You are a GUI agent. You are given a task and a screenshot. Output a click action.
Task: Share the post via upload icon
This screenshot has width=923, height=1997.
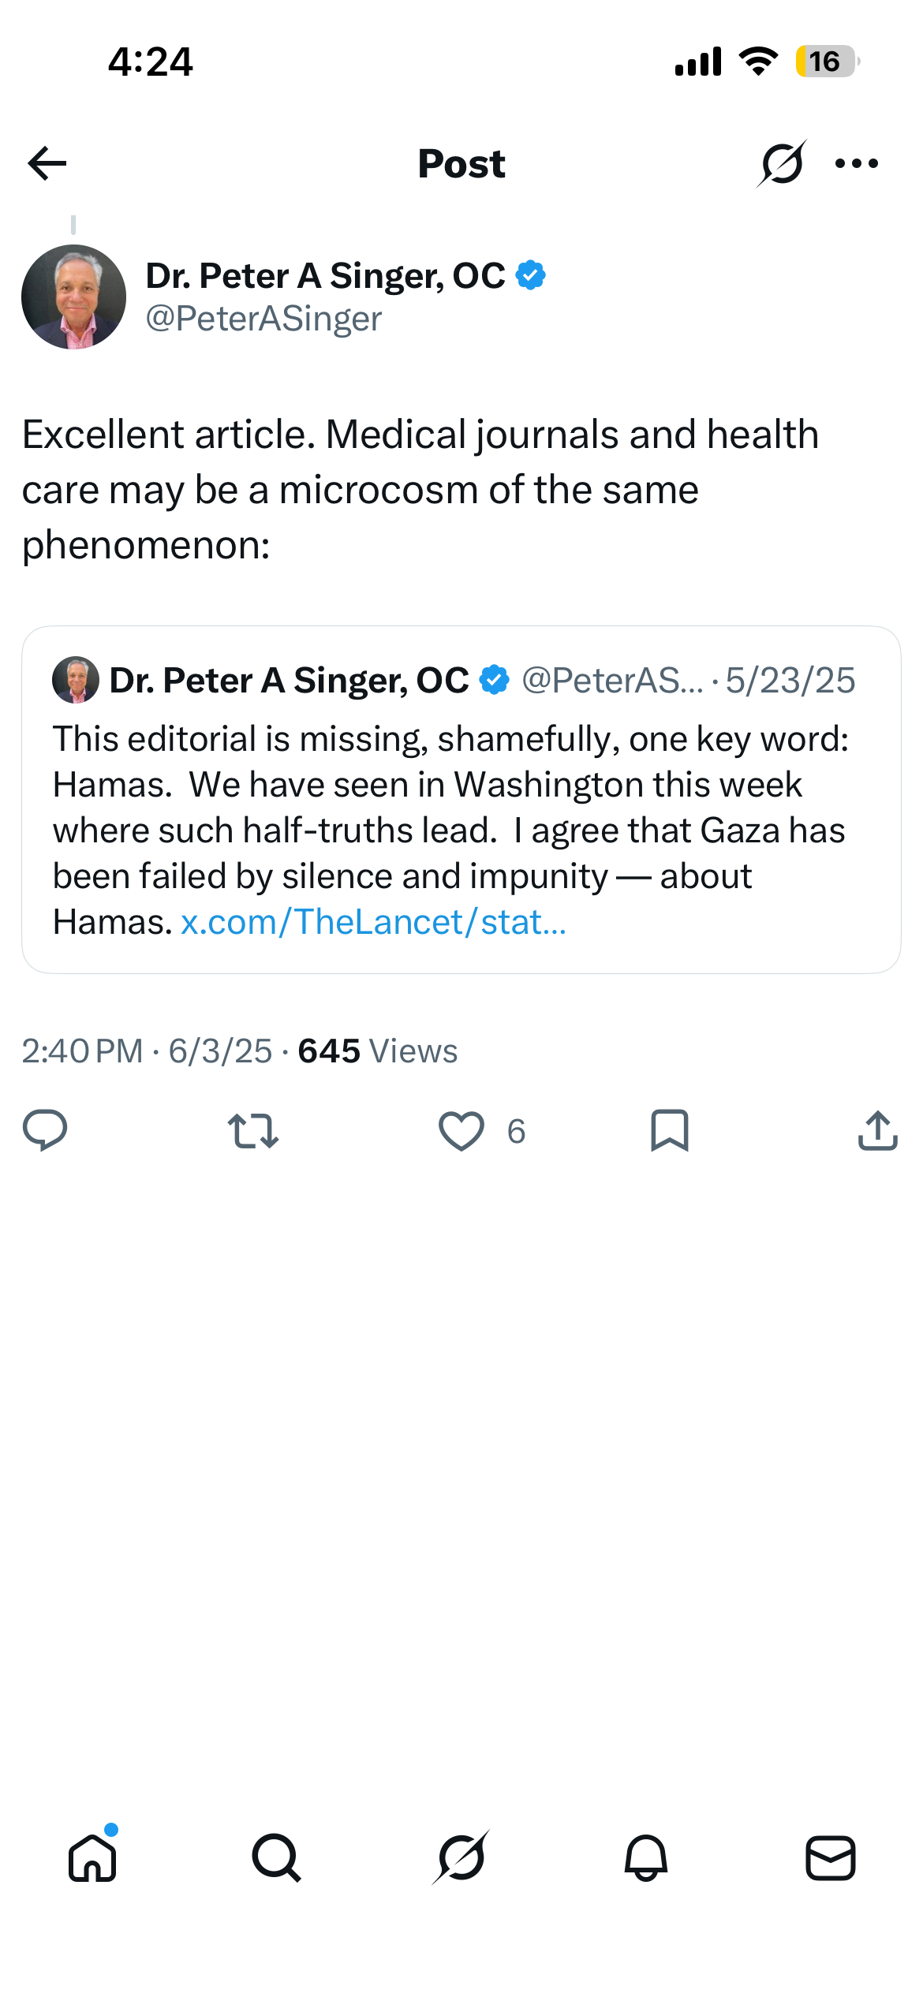pos(877,1131)
